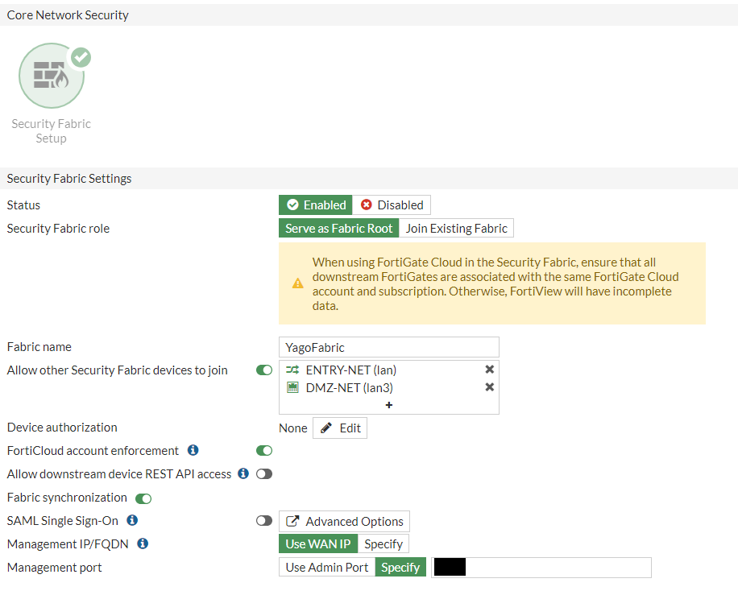Toggle FortiCloud account enforcement switch
Viewport: 738px width, 591px height.
point(264,451)
